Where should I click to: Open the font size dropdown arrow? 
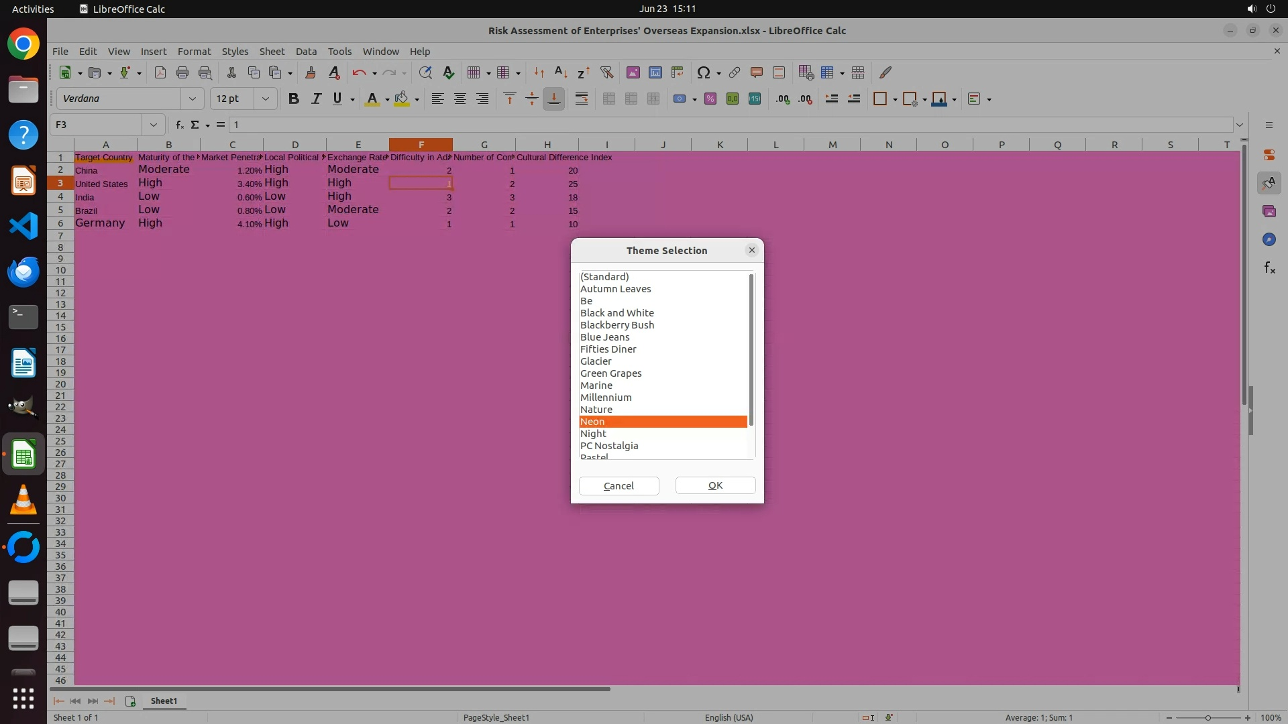pos(266,99)
